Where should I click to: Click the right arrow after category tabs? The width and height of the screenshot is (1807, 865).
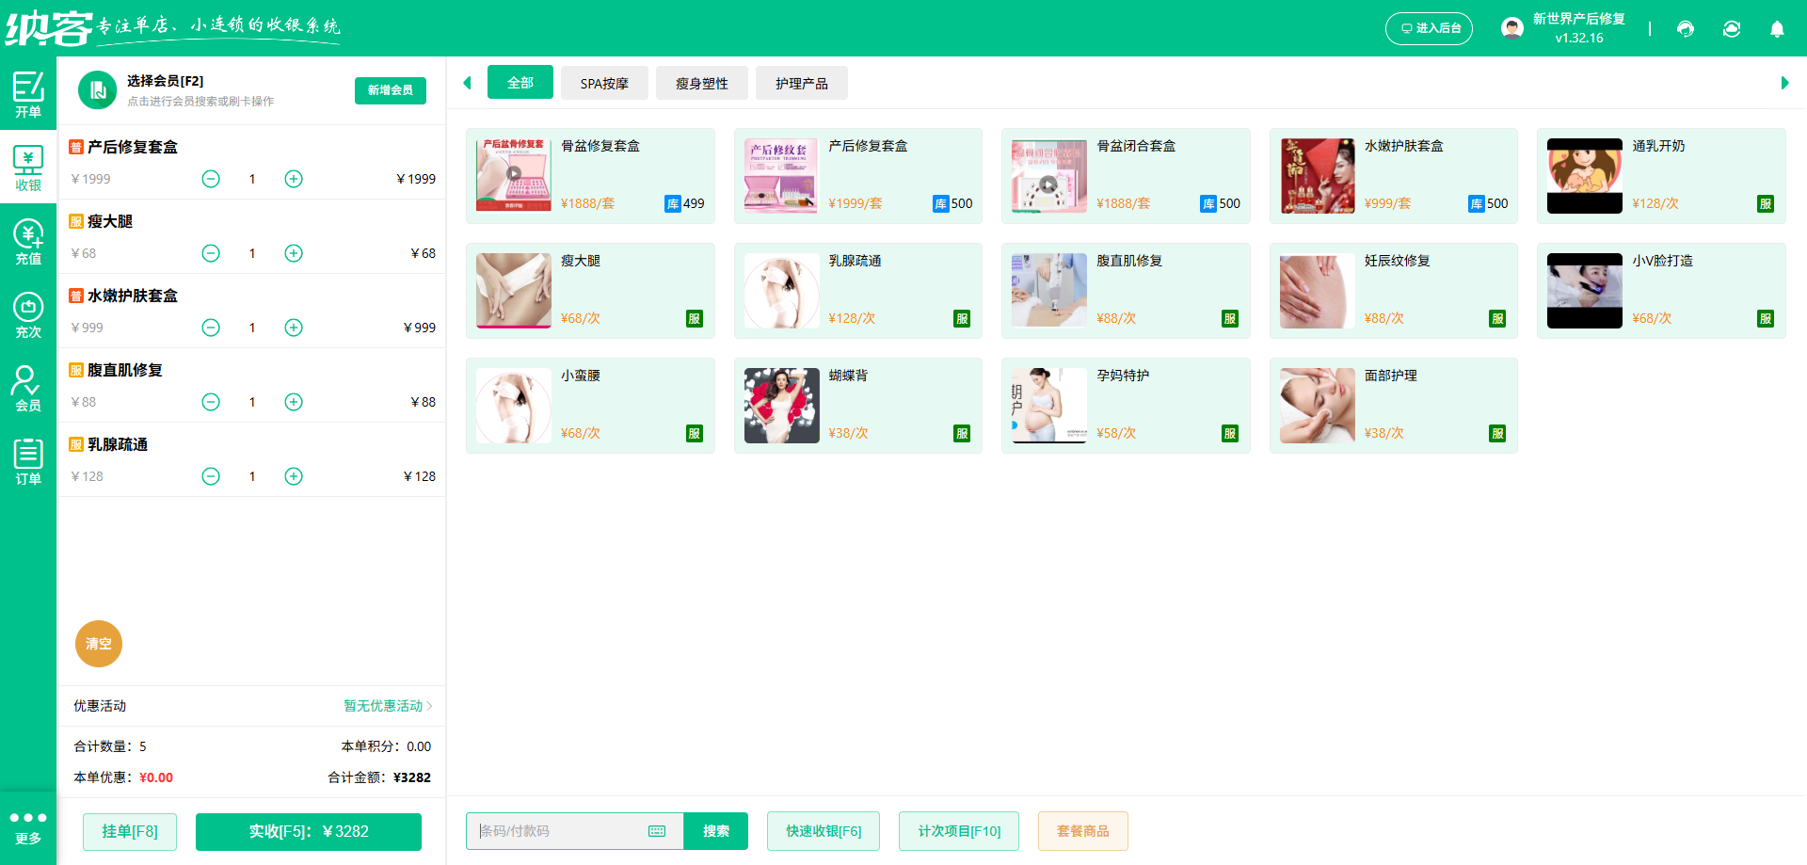coord(1785,83)
